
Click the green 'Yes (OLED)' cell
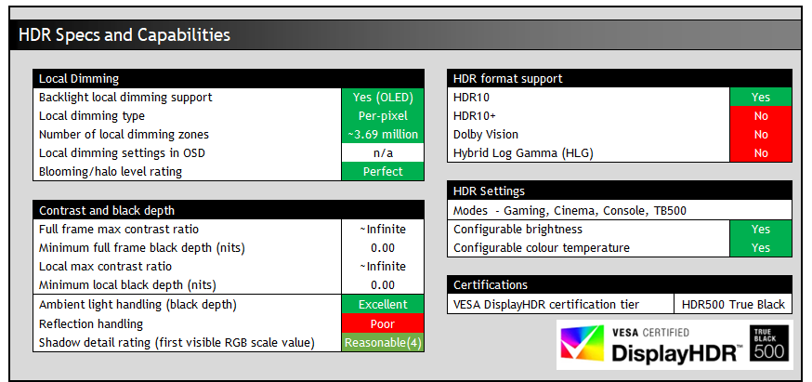click(383, 98)
